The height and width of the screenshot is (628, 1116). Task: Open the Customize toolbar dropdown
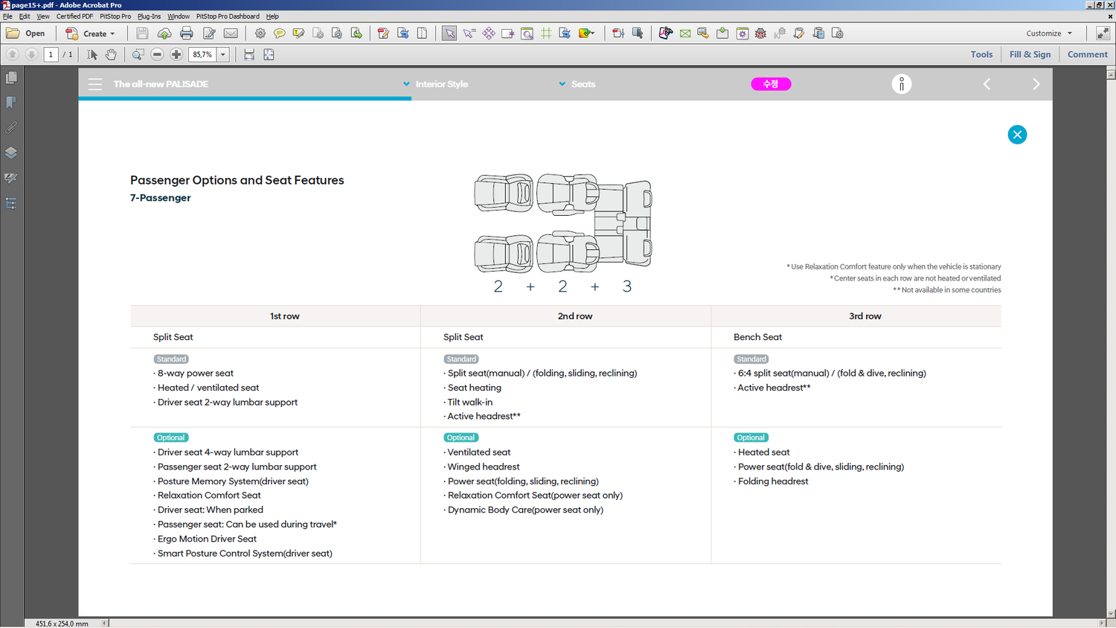pos(1049,33)
